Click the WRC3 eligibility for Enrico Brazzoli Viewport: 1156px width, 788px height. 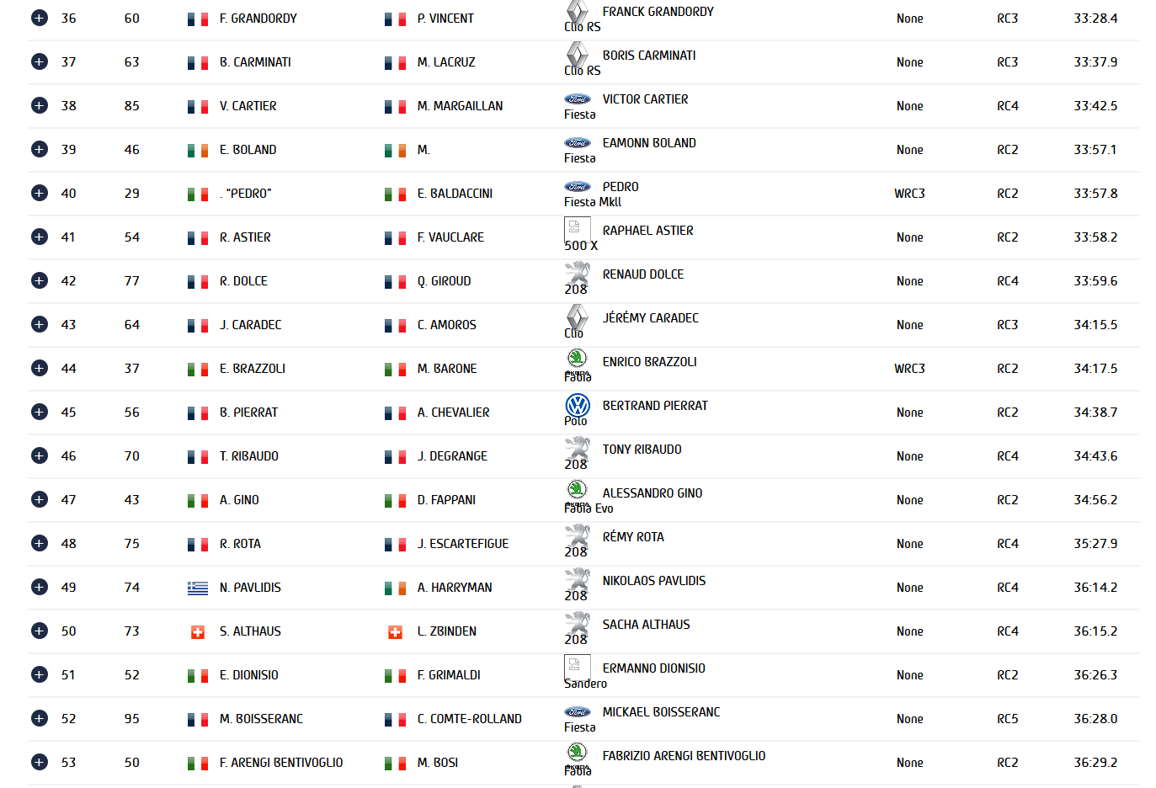tap(909, 369)
